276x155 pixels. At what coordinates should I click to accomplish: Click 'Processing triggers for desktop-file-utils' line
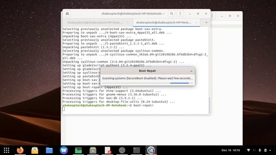[x=119, y=102]
